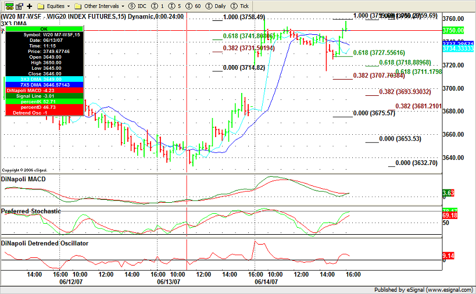Click the DiNapoli Detrended Oscillator title

tap(45, 243)
